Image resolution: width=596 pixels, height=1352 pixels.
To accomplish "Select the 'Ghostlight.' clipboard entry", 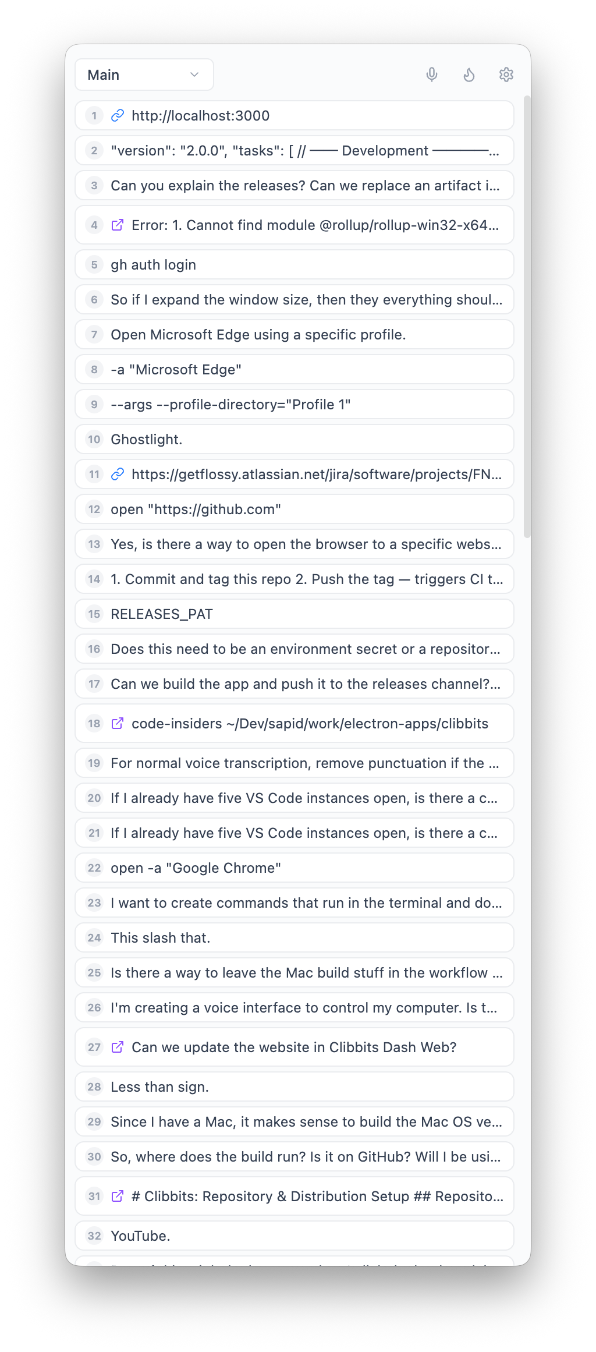I will (x=294, y=439).
